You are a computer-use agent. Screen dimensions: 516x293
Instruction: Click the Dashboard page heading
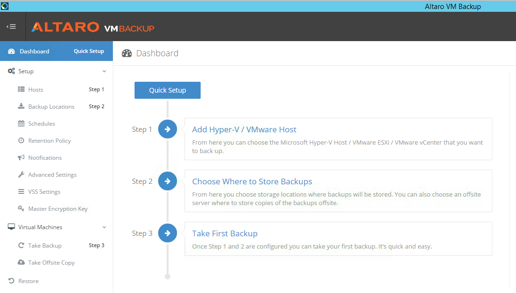click(x=157, y=53)
